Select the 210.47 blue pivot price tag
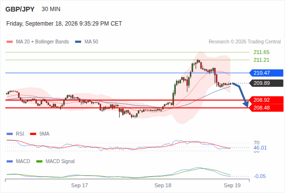The height and width of the screenshot is (193, 285). tap(266, 73)
